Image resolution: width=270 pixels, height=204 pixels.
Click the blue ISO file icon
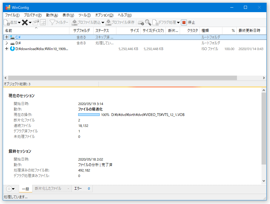(x=12, y=49)
